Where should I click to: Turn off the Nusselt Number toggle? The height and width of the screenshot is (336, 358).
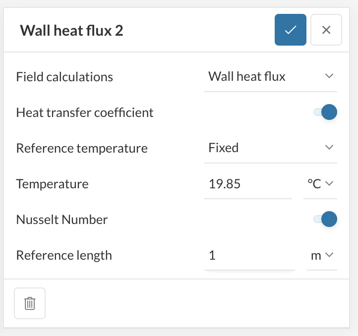326,219
